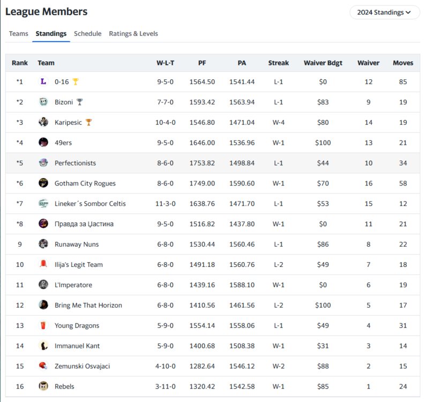426x402 pixels.
Task: Click the Young Dragons red cup icon
Action: click(43, 325)
